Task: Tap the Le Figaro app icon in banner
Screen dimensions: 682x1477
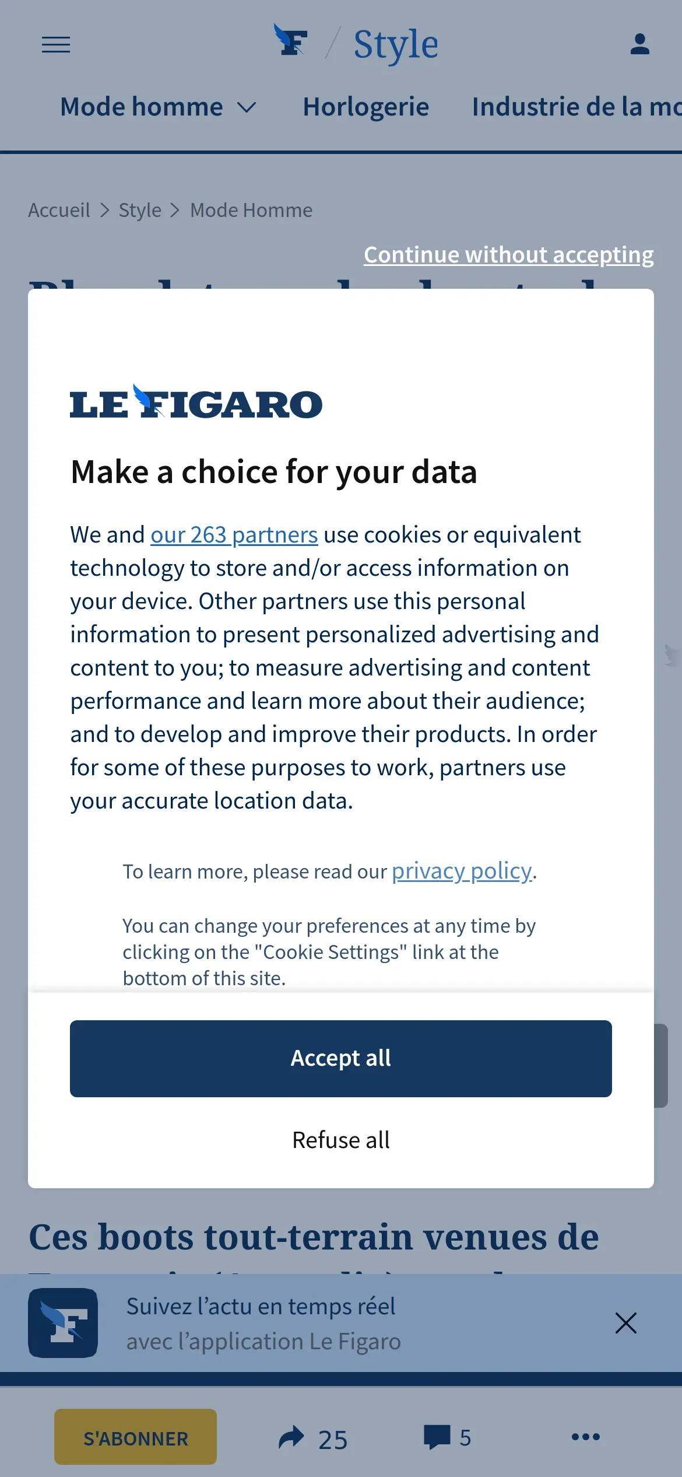Action: pyautogui.click(x=63, y=1323)
